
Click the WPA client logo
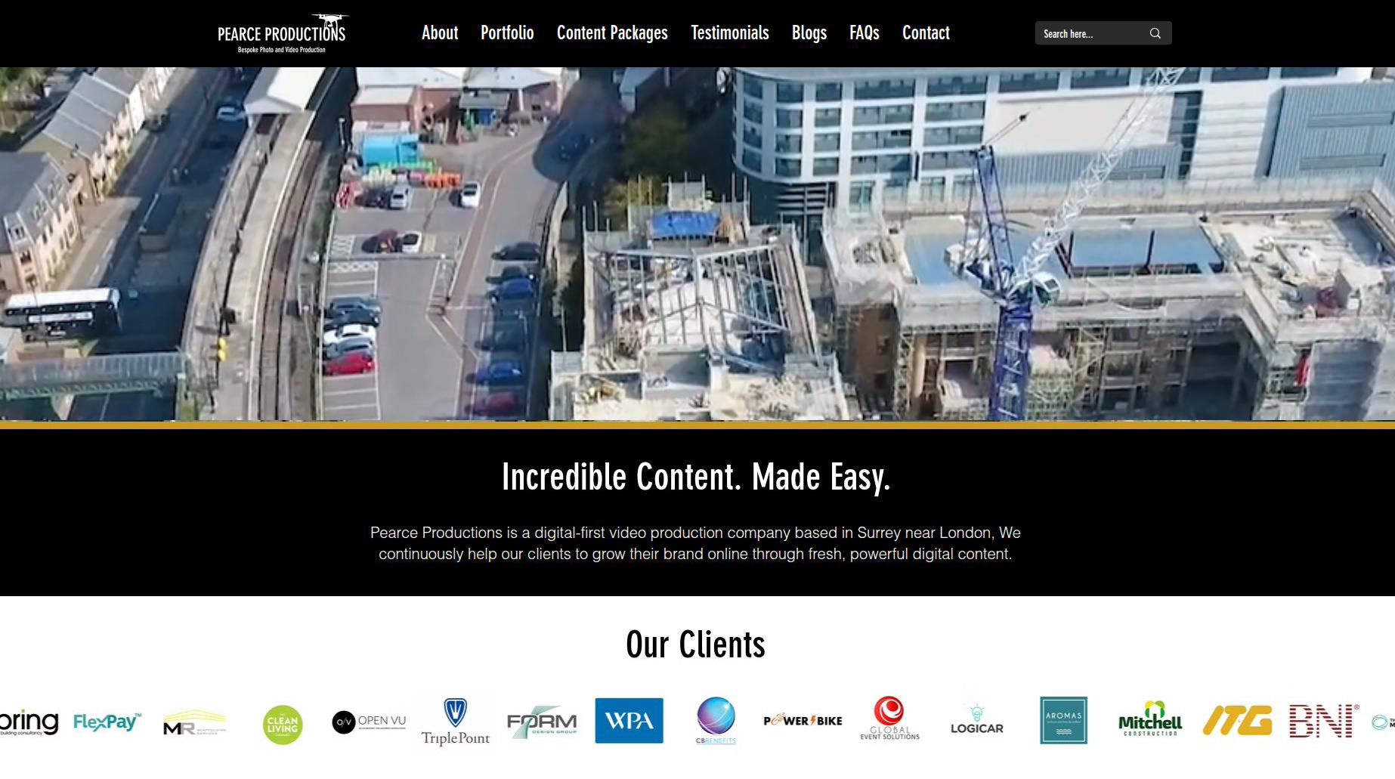point(629,721)
